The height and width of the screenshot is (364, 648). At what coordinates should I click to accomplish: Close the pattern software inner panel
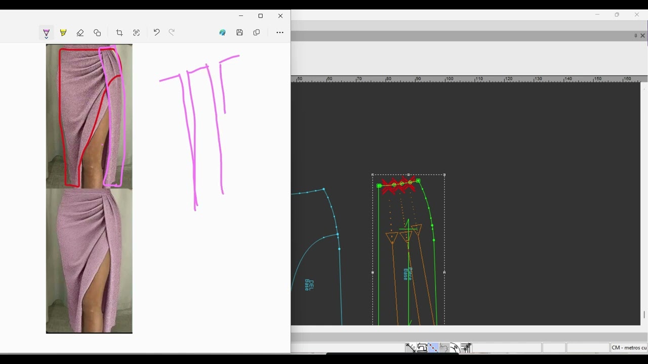click(x=642, y=35)
